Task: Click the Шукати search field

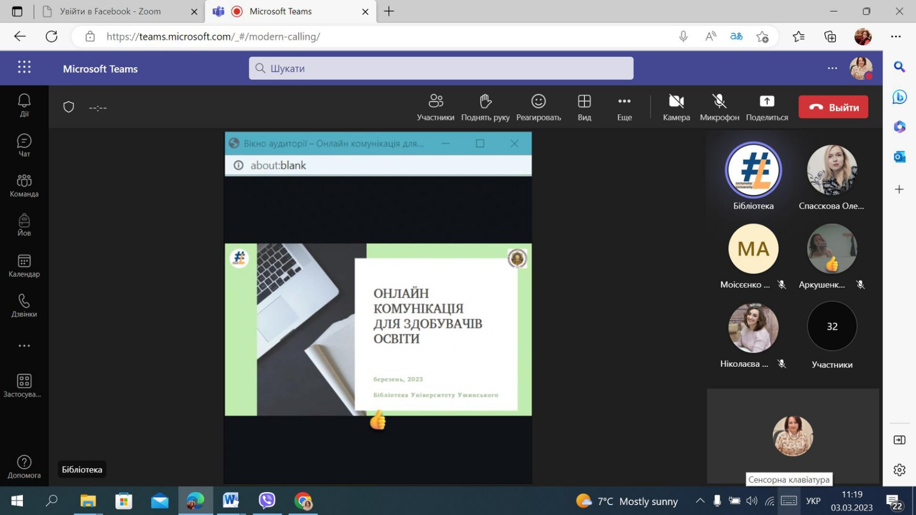Action: (441, 69)
